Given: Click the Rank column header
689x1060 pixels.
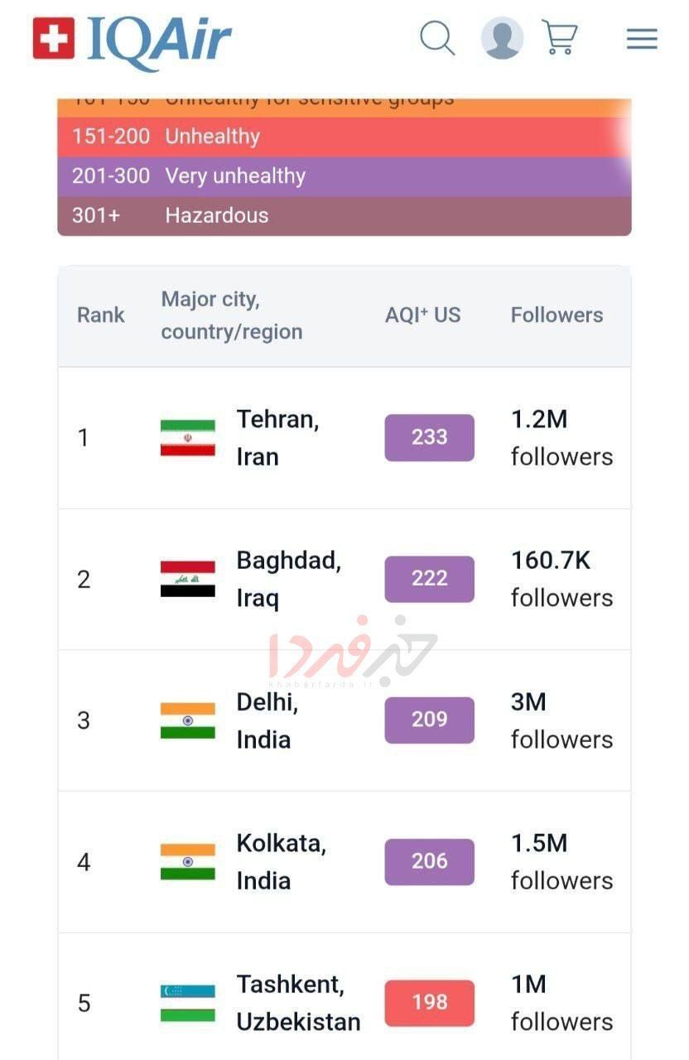Looking at the screenshot, I should pyautogui.click(x=101, y=316).
